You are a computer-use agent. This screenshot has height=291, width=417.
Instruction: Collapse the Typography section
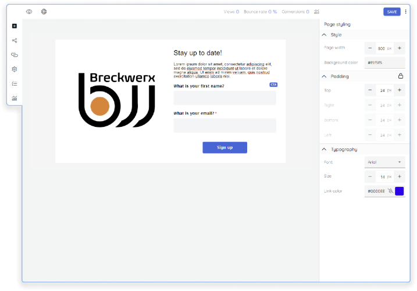(324, 150)
